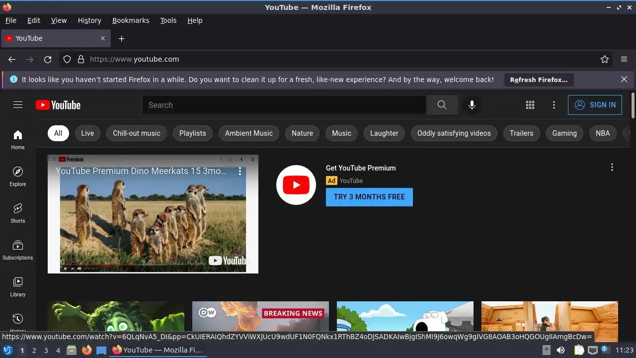Launch Firefox from taskbar launcher
This screenshot has height=358, width=636.
[87, 350]
